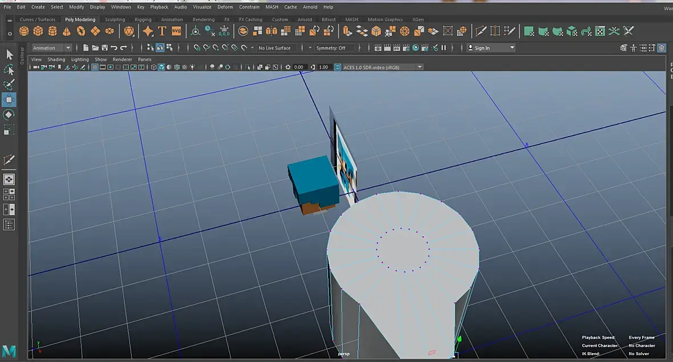673x362 pixels.
Task: Select the Lasso tool in toolbox
Action: 9,69
